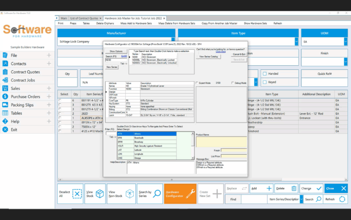Check the Expert Mode checkbox
The image size is (351, 220).
coord(197,83)
